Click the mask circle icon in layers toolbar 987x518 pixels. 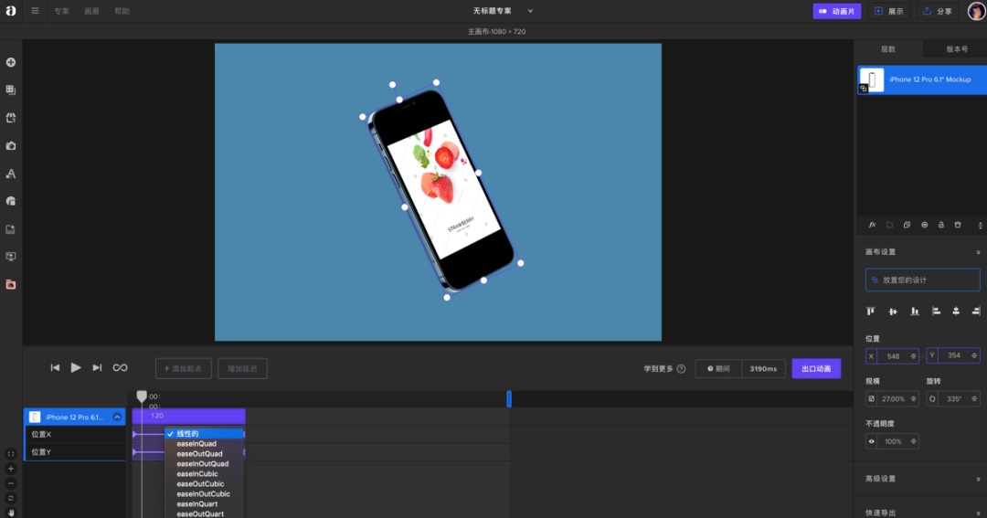924,225
